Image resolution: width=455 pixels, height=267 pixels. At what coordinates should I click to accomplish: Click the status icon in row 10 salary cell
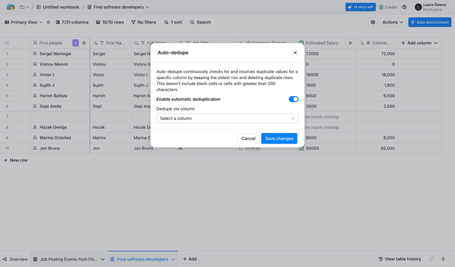pos(301,148)
